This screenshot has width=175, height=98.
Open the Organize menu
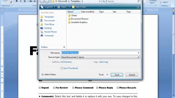click(48, 7)
